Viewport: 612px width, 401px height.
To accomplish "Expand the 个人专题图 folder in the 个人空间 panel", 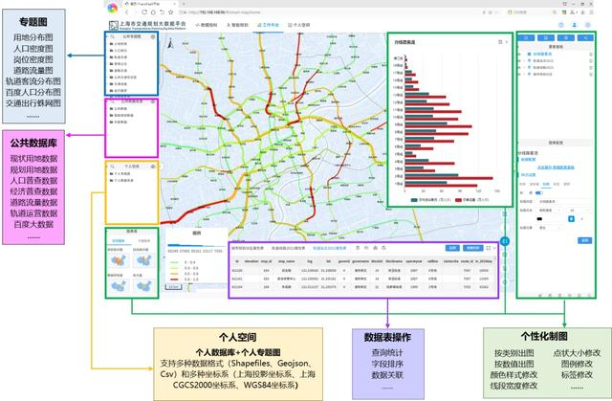I will (x=120, y=173).
